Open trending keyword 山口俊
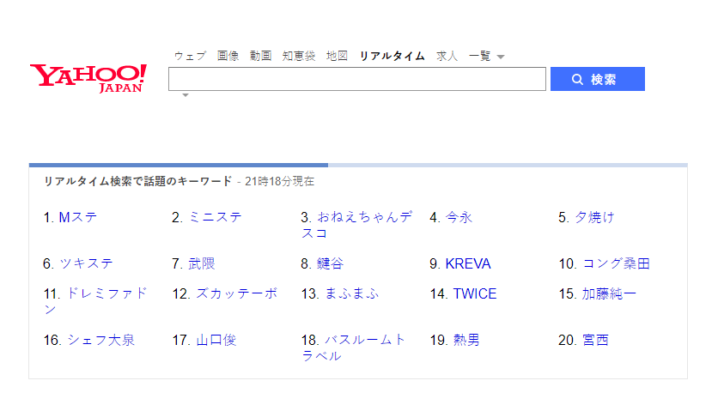Viewport: 718px width, 405px height. pos(216,340)
